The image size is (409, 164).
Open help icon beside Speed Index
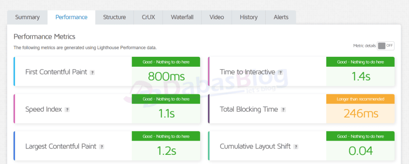coord(67,110)
